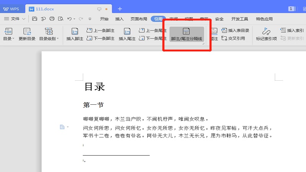
Task: Open a new tab with plus button
Action: (120, 8)
